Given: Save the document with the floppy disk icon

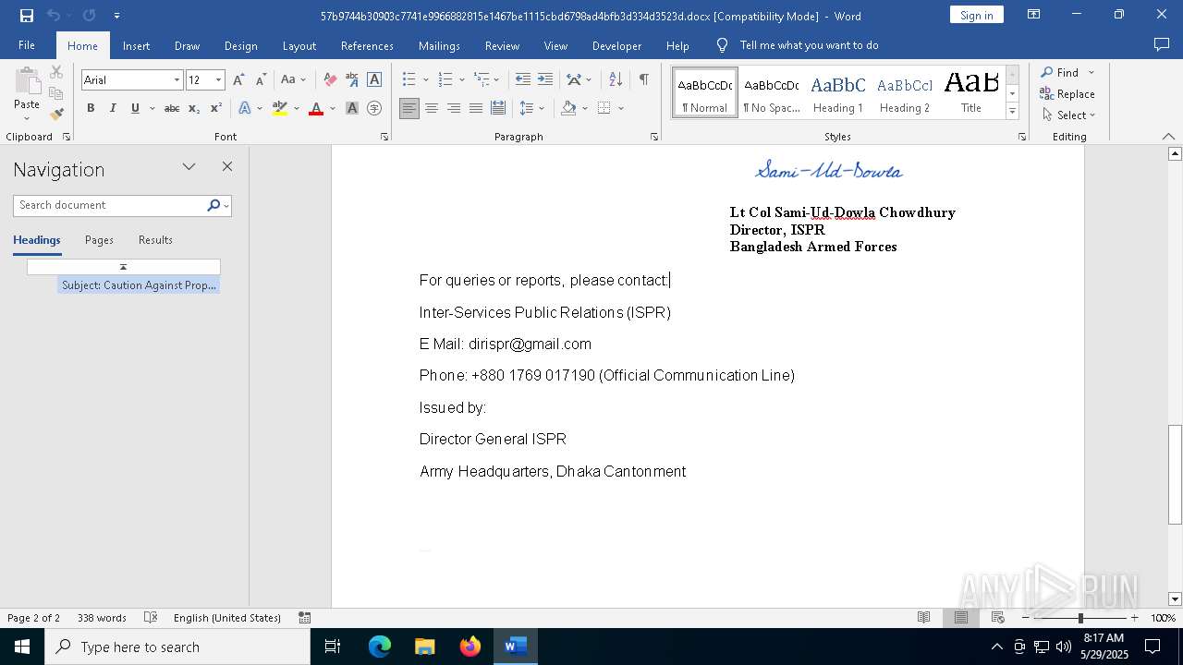Looking at the screenshot, I should click(27, 16).
